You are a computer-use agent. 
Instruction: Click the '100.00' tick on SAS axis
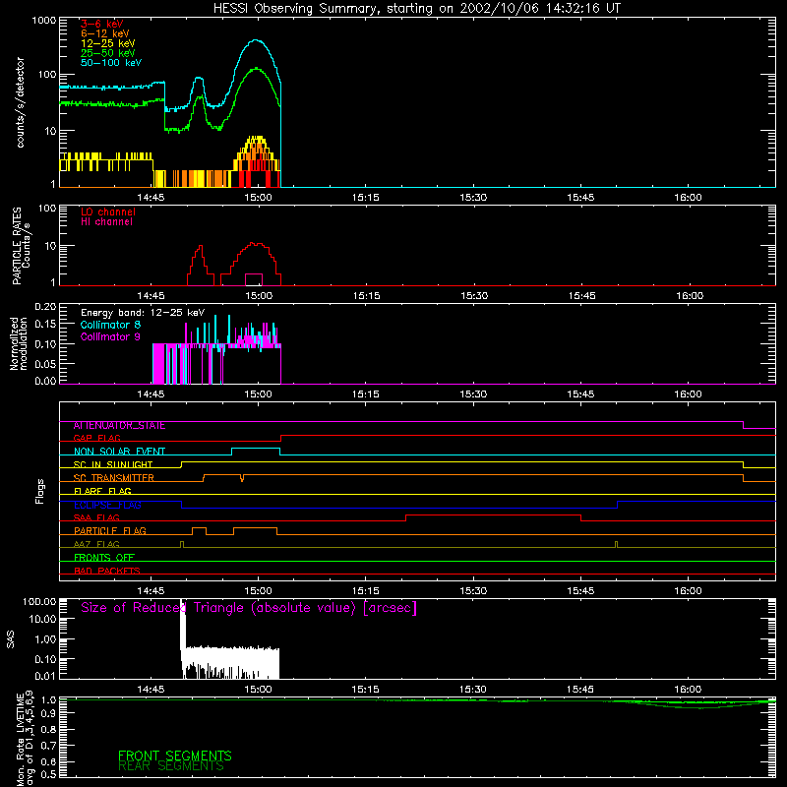[39, 601]
